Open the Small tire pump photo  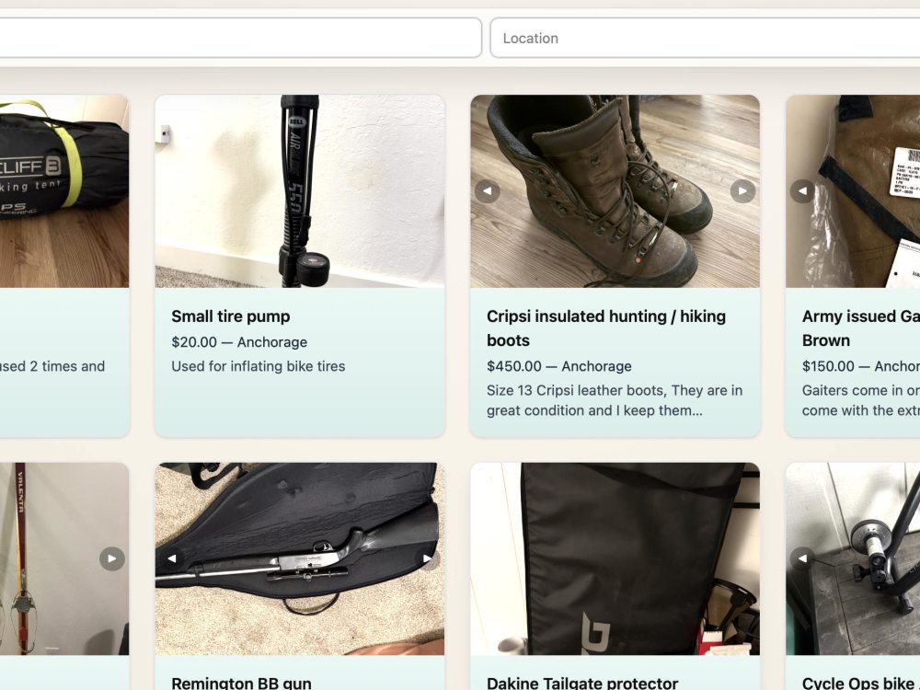click(300, 191)
